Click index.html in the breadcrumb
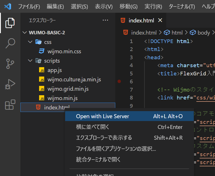The height and width of the screenshot is (176, 215). pos(144,33)
